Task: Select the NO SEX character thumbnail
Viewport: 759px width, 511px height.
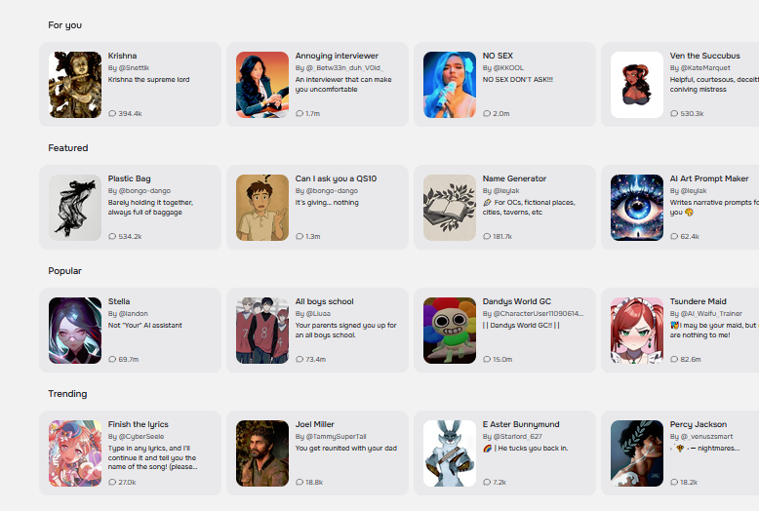Action: 450,85
